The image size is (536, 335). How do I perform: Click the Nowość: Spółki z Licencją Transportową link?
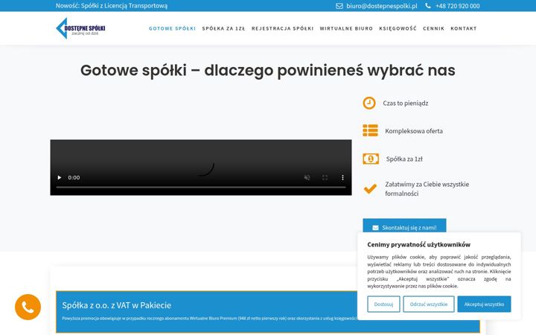click(x=112, y=6)
